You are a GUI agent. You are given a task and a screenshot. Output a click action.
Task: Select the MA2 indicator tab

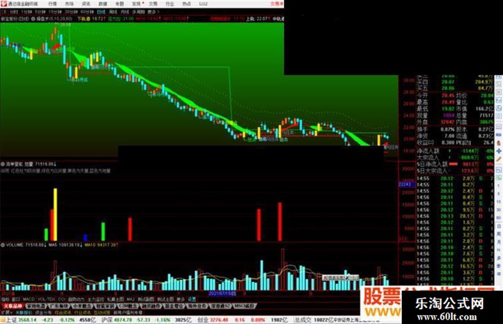pos(130,299)
